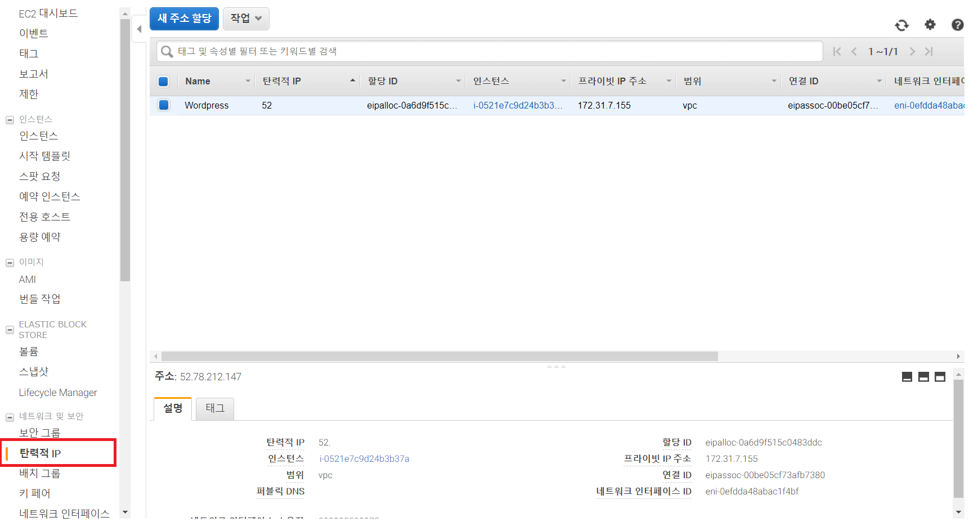This screenshot has height=522, width=969.
Task: Open settings gear icon
Action: click(930, 25)
